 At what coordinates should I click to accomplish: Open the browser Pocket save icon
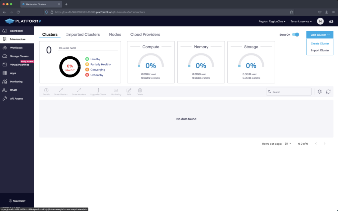[x=320, y=12]
